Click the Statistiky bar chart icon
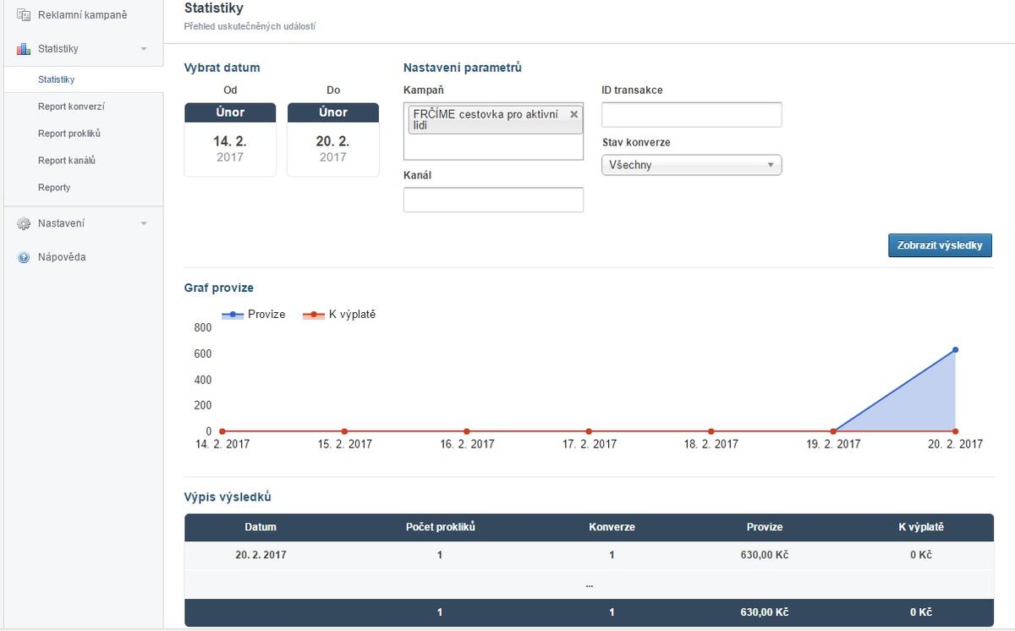This screenshot has width=1015, height=631. [x=24, y=49]
